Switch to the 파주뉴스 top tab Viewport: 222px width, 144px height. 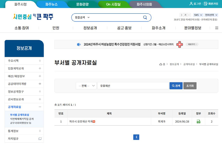click(x=51, y=4)
